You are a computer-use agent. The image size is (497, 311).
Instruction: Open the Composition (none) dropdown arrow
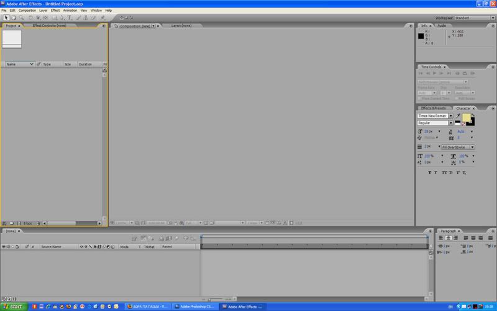click(x=153, y=26)
